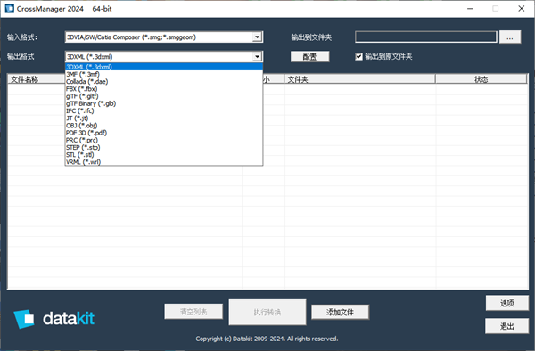Choose 3MF (*.3mf) output format
This screenshot has width=535, height=351.
(x=164, y=74)
